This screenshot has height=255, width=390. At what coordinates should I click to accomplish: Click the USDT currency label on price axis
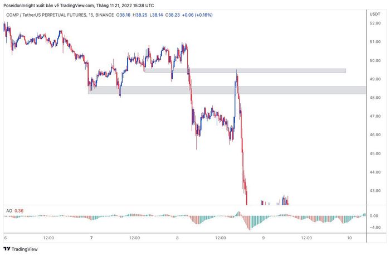click(x=374, y=13)
